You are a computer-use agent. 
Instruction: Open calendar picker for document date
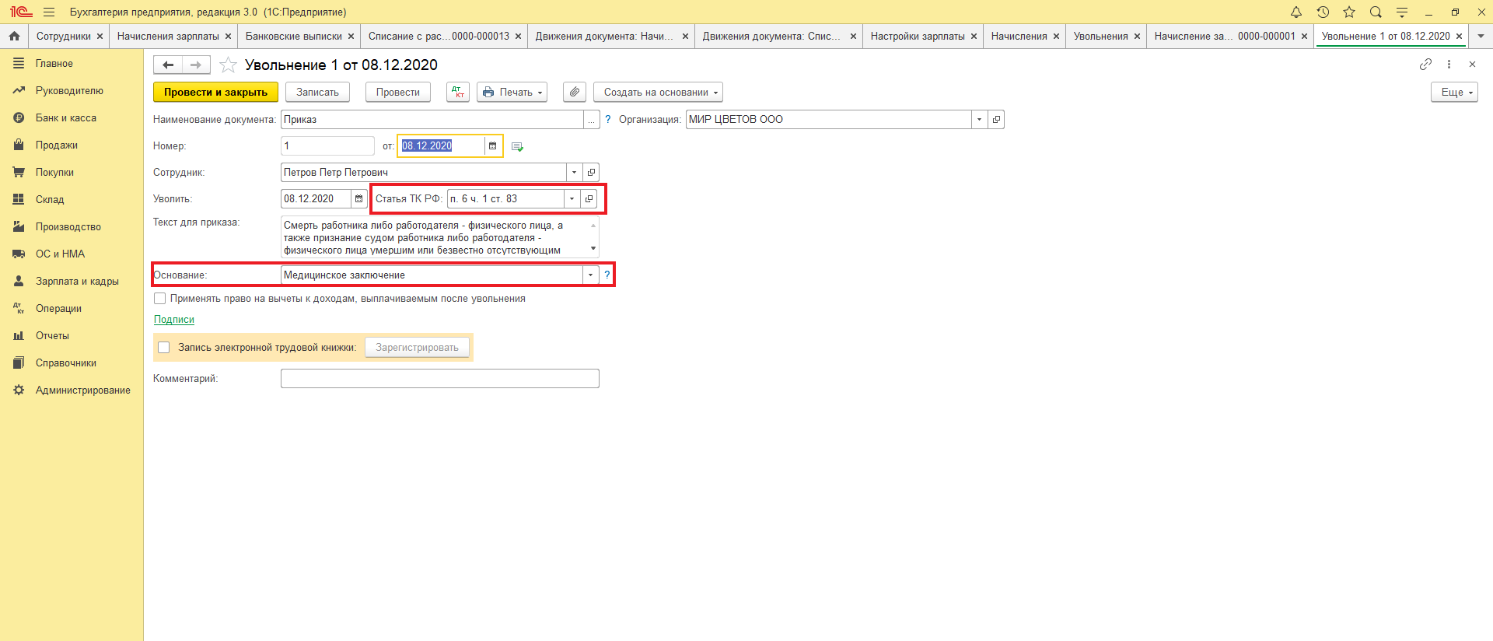coord(492,146)
